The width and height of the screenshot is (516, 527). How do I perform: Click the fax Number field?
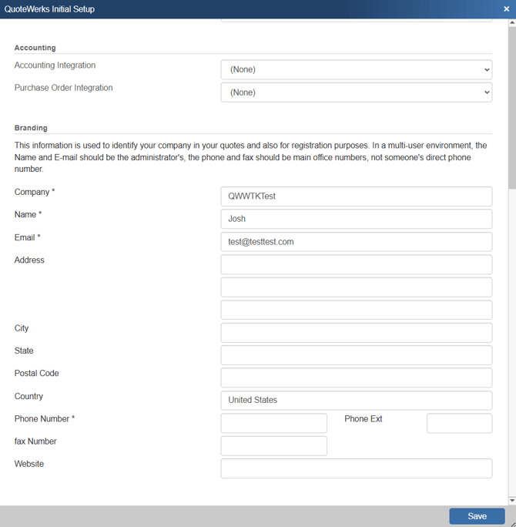273,446
